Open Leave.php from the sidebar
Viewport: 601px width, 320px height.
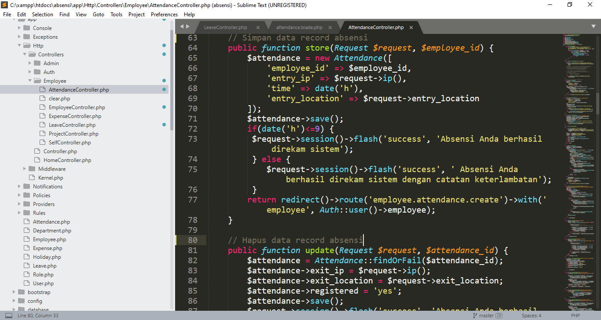(44, 265)
